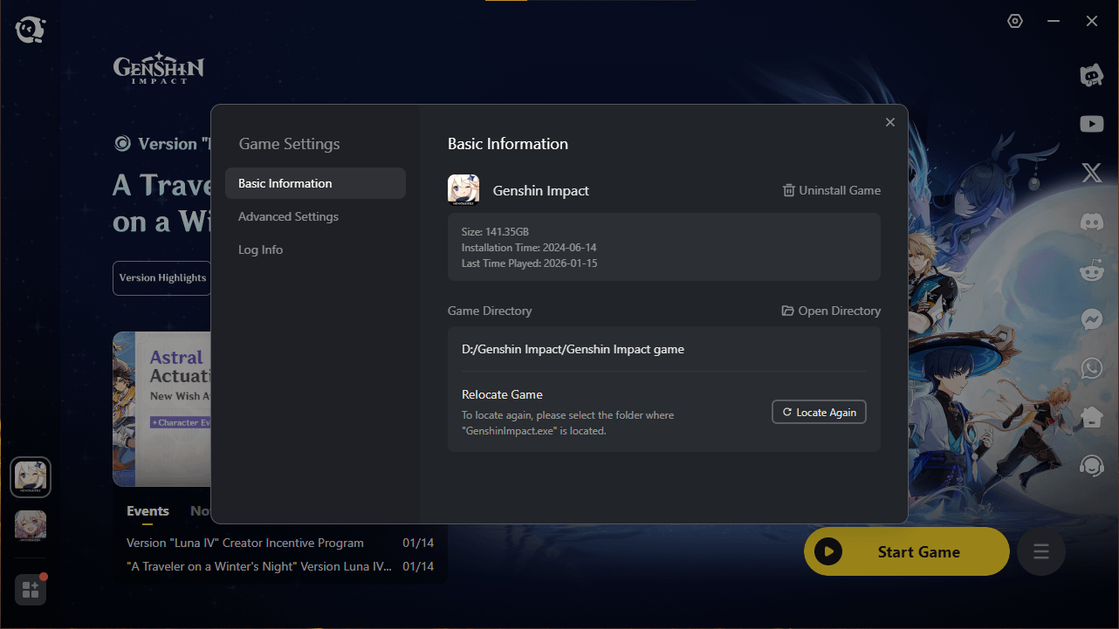Screen dimensions: 1119x629
Task: Open launcher settings hexagon icon
Action: point(1015,21)
